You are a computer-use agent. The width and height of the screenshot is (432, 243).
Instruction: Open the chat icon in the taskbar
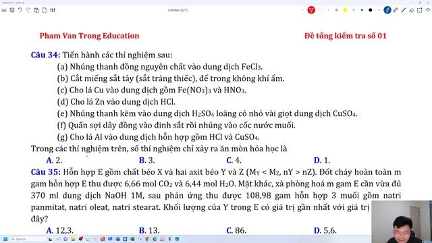[x=65, y=239]
